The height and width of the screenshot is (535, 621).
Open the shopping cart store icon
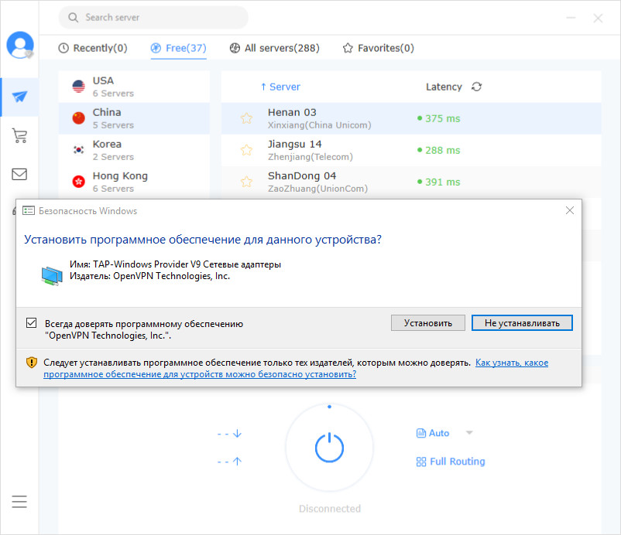pos(19,136)
